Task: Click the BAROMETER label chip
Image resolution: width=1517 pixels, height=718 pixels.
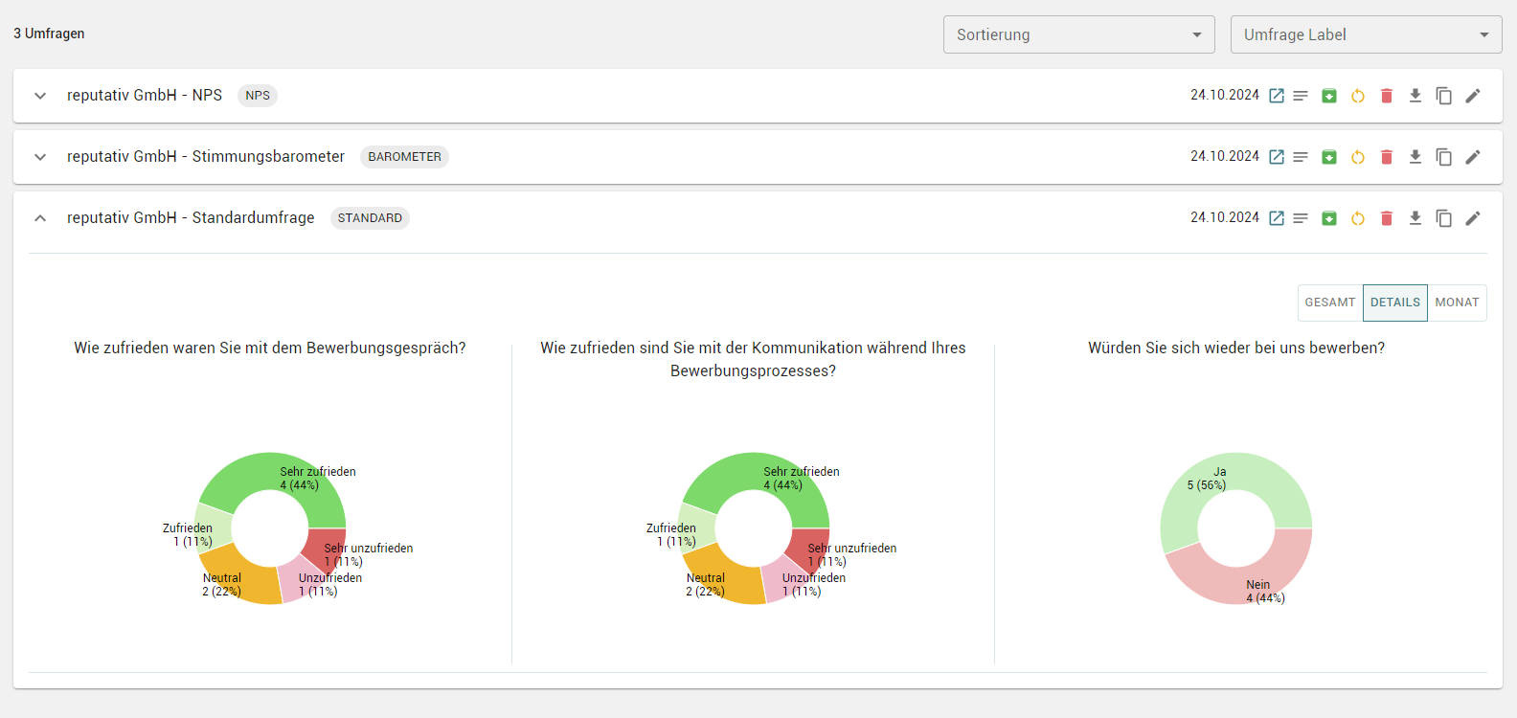Action: (404, 157)
